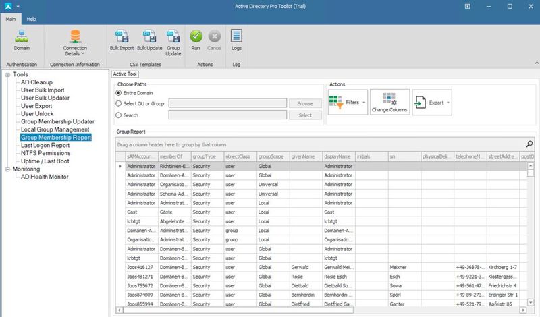Collapse the ribbon with the caret
The image size is (540, 317).
tap(537, 63)
